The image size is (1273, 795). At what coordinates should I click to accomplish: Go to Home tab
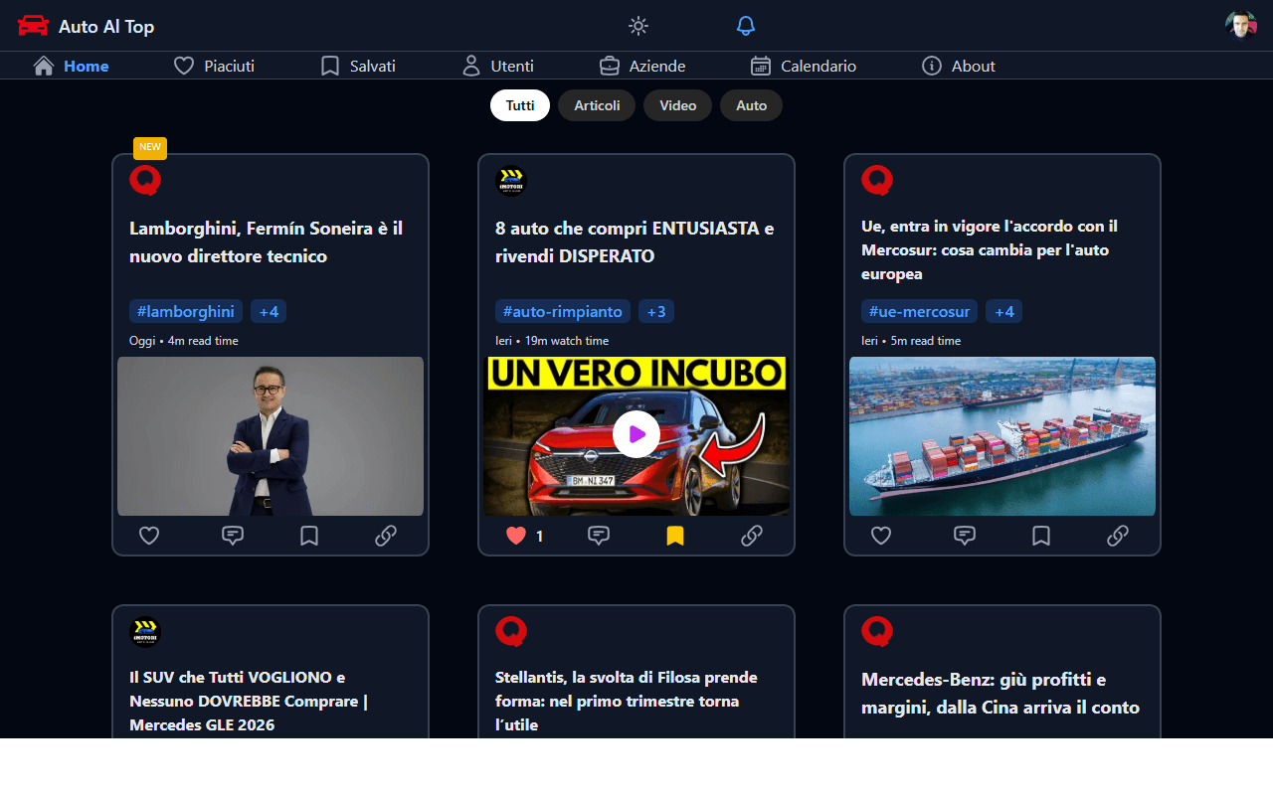(71, 66)
